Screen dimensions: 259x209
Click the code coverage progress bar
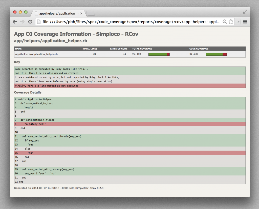(x=216, y=54)
